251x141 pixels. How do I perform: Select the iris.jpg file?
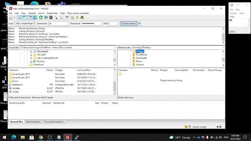15,92
